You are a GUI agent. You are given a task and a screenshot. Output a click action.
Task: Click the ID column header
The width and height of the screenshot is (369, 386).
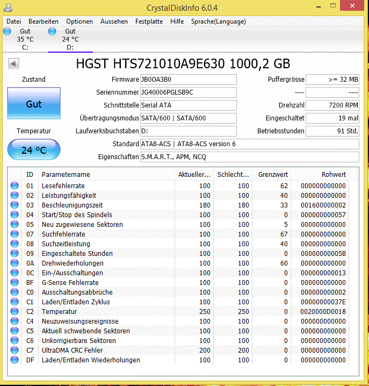(x=30, y=175)
